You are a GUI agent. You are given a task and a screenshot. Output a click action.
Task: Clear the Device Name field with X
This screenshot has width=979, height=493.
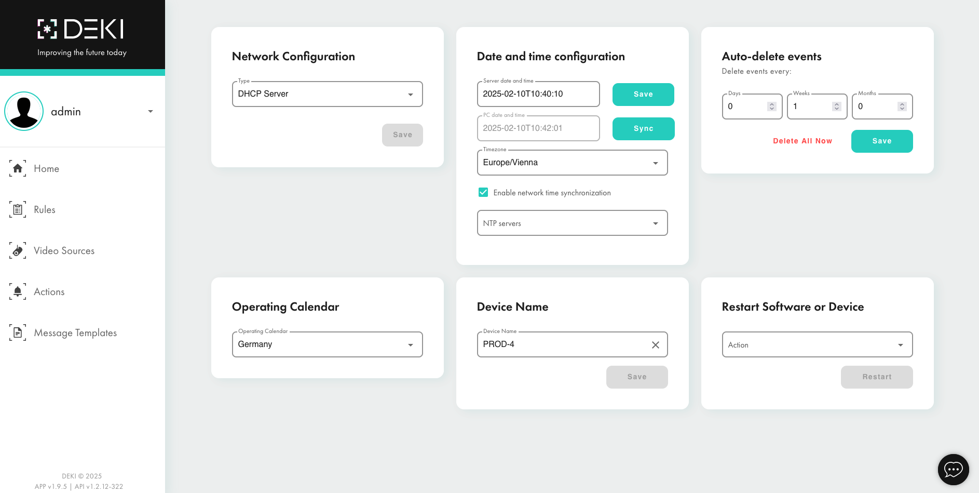[x=655, y=345]
